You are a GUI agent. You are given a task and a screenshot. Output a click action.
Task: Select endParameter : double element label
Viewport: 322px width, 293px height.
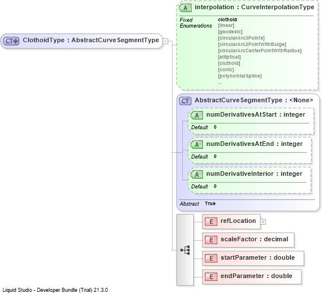click(256, 276)
